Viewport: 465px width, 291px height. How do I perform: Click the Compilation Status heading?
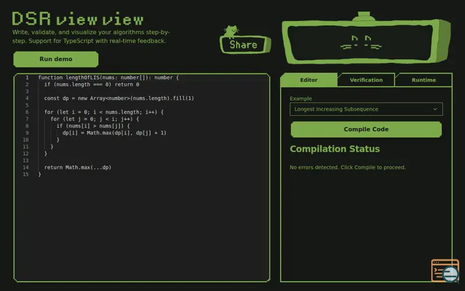click(335, 149)
